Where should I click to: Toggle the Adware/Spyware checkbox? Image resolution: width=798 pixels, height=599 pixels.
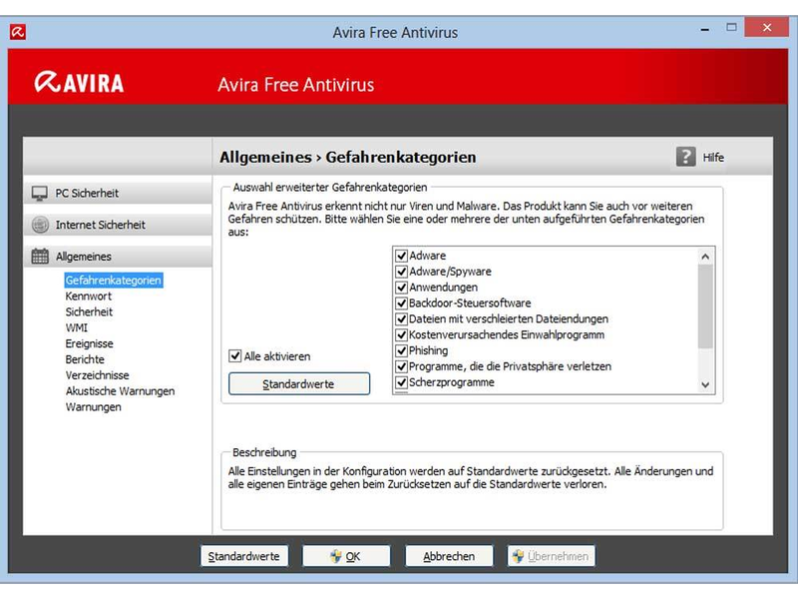(402, 272)
